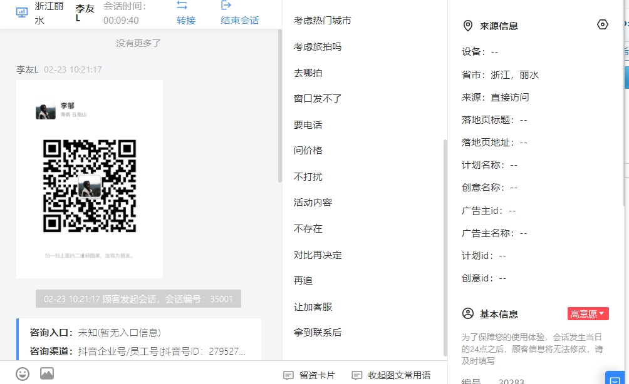Click the blue chat icon at bottom right

pyautogui.click(x=615, y=378)
